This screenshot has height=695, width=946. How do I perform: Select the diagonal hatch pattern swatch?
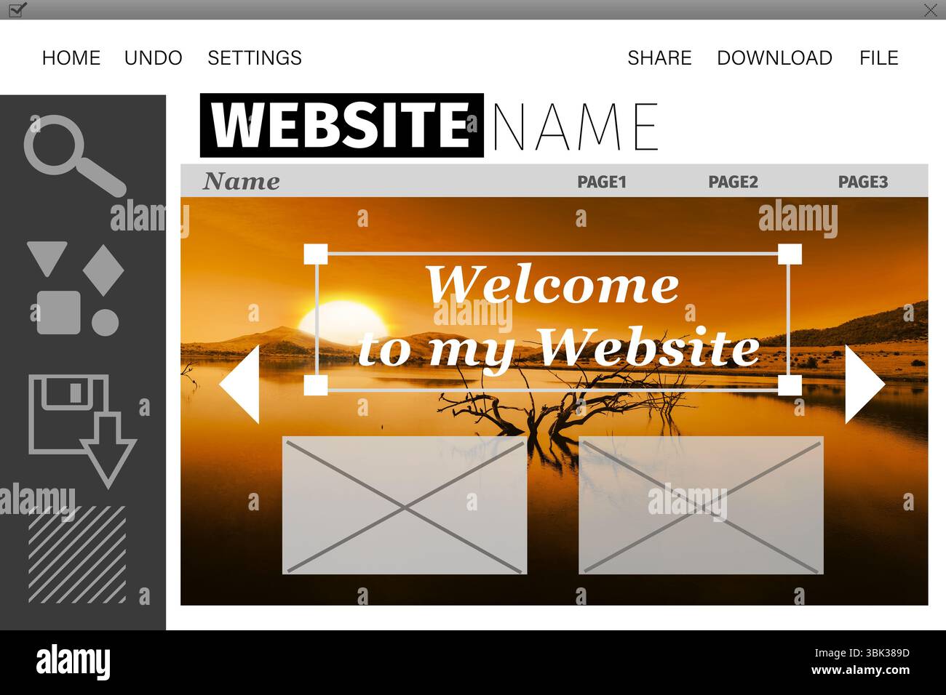tap(77, 555)
